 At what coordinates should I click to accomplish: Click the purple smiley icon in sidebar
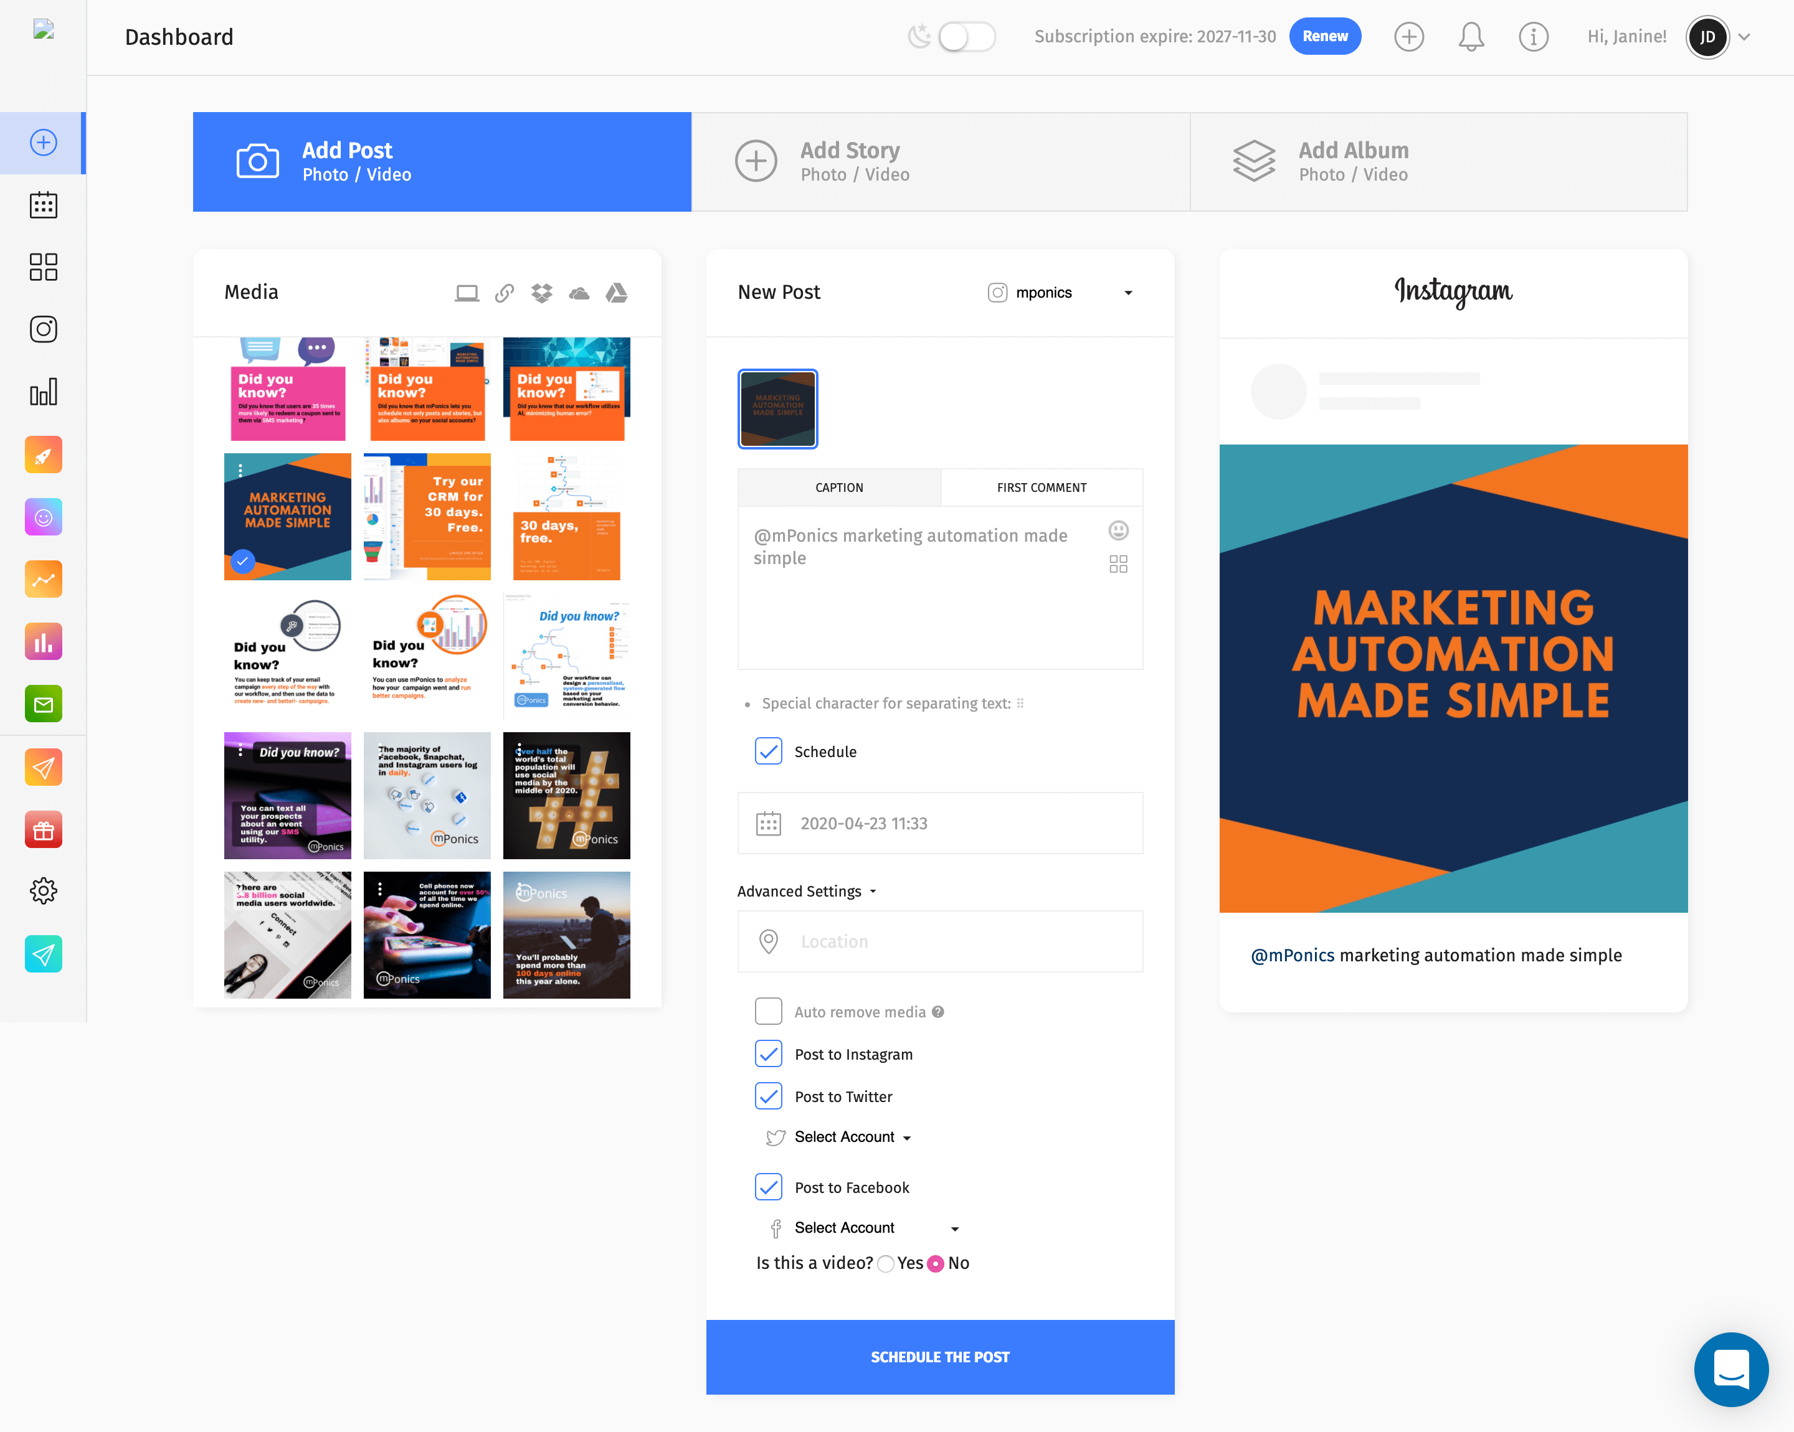(x=43, y=517)
